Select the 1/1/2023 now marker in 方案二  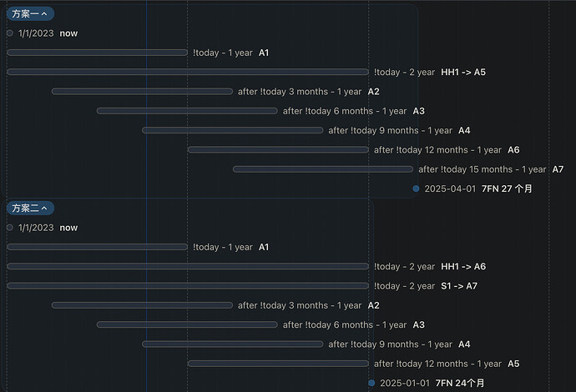point(10,228)
